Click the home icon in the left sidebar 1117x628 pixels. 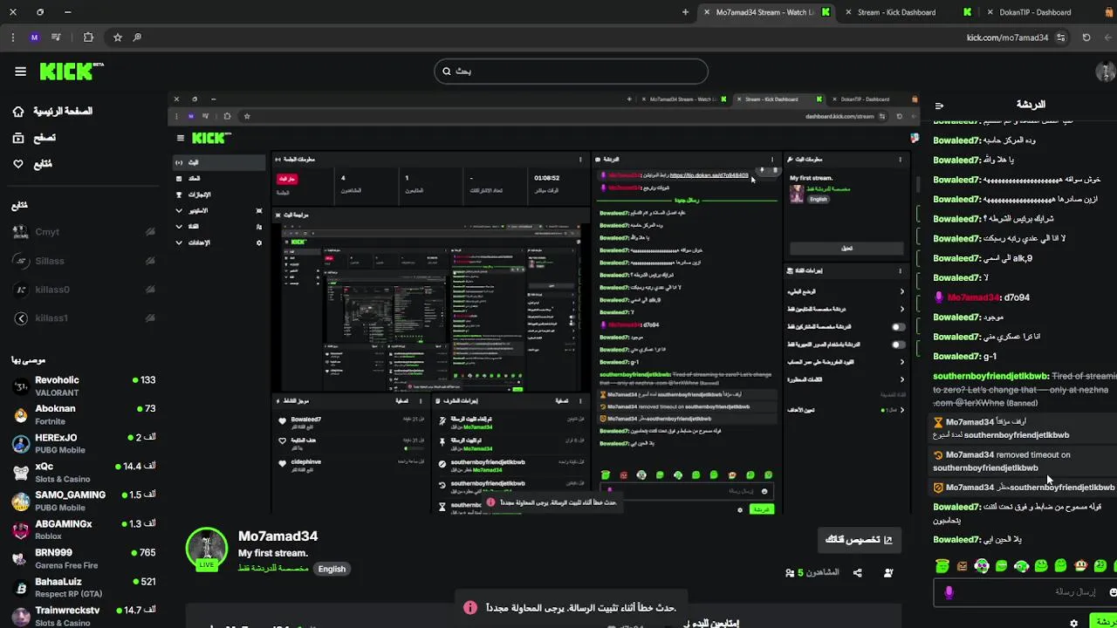18,112
